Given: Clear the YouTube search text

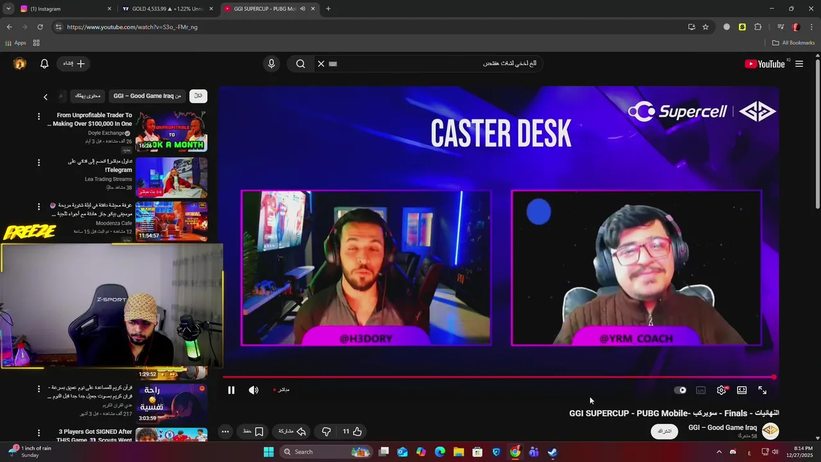Looking at the screenshot, I should 321,64.
